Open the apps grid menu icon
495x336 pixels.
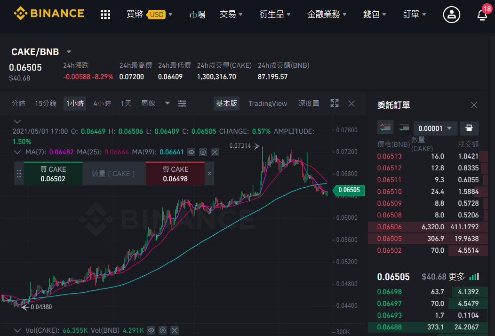coord(105,15)
